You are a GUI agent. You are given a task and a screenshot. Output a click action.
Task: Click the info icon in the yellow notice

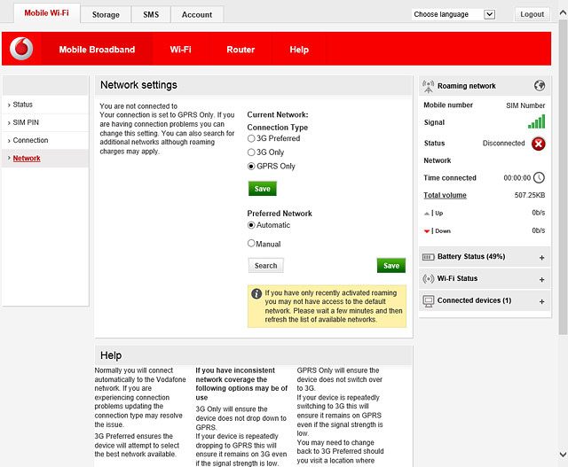click(x=256, y=293)
